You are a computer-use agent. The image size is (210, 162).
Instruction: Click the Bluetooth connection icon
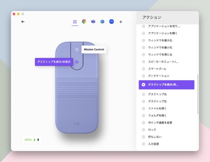coord(38,140)
